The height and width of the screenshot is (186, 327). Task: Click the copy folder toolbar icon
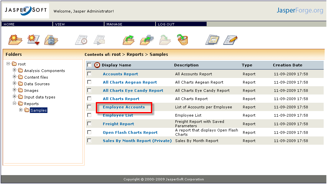tap(128, 40)
